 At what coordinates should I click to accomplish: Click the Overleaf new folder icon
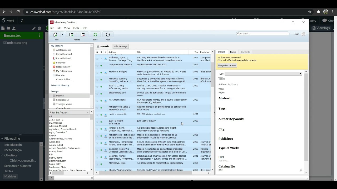[x=8, y=28]
